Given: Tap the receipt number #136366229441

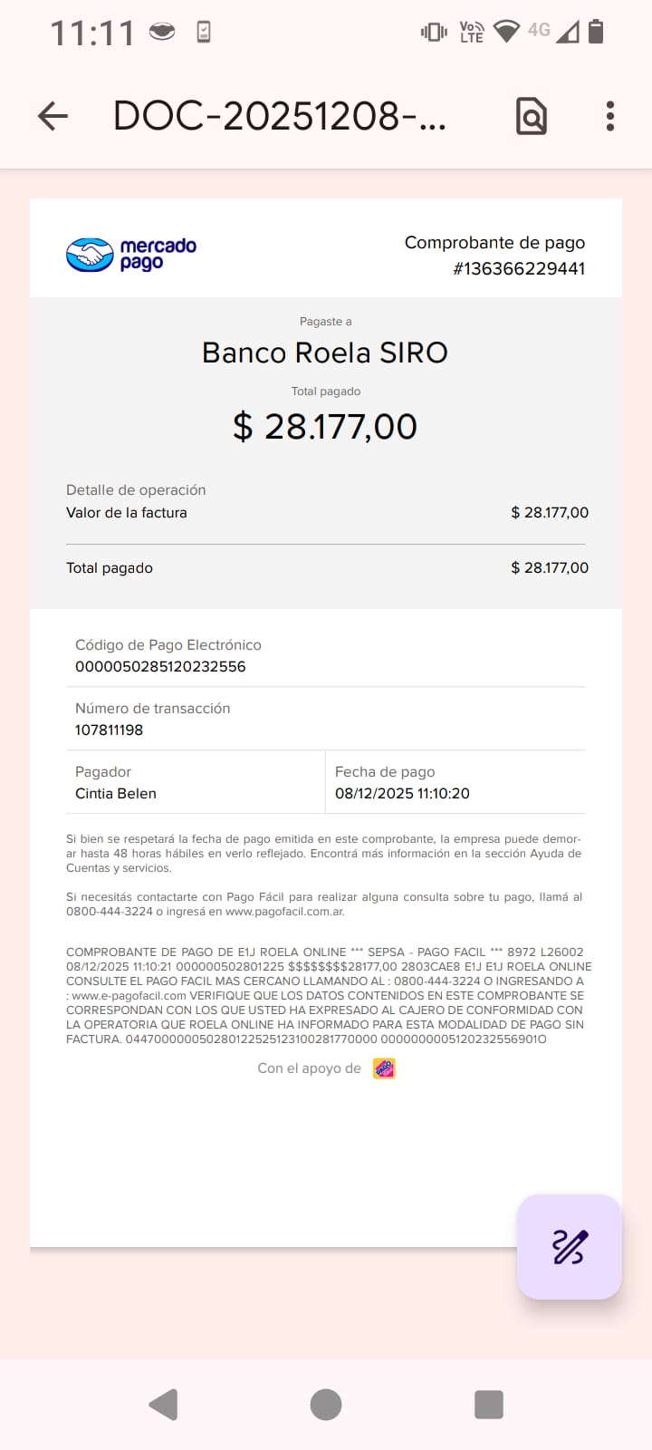Looking at the screenshot, I should click(x=519, y=268).
